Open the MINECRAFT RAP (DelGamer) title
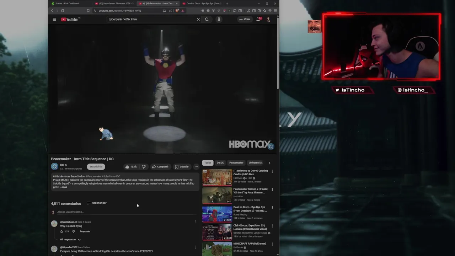Screen dimensions: 455x256 coord(250,244)
